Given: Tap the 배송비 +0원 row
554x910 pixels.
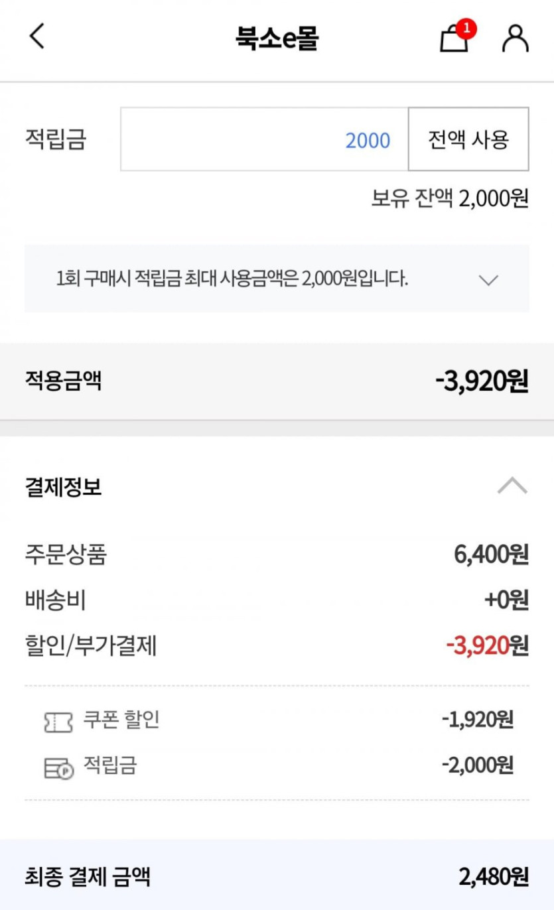Looking at the screenshot, I should point(276,600).
